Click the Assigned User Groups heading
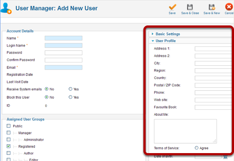234x161 pixels. click(26, 119)
